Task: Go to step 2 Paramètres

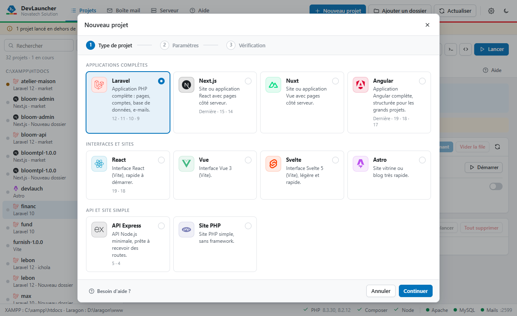Action: pyautogui.click(x=179, y=45)
